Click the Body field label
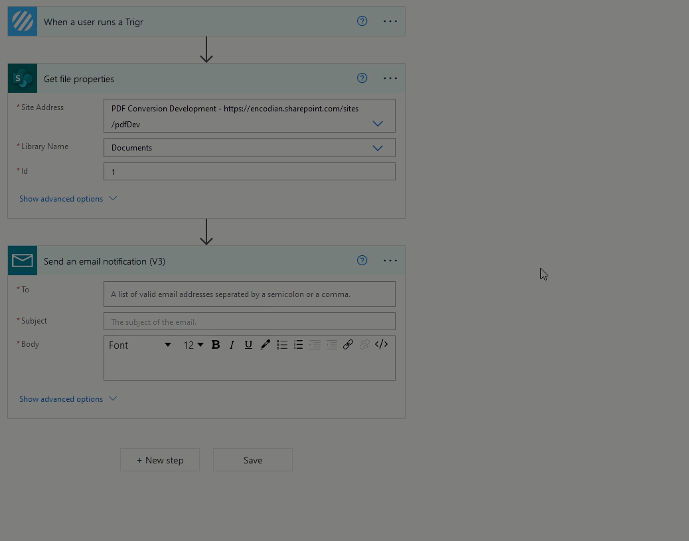This screenshot has width=689, height=541. click(x=30, y=344)
